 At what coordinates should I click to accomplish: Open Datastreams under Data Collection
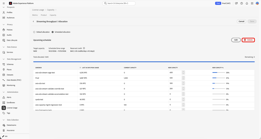(11, 125)
